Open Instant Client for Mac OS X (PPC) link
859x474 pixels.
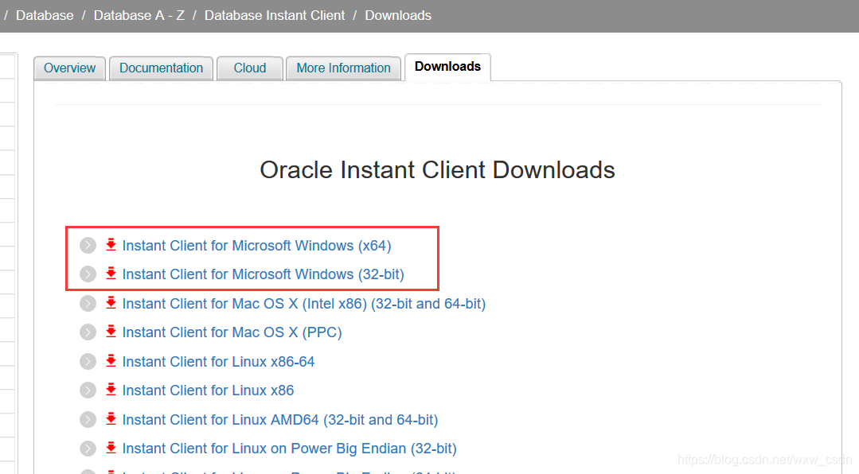tap(232, 332)
